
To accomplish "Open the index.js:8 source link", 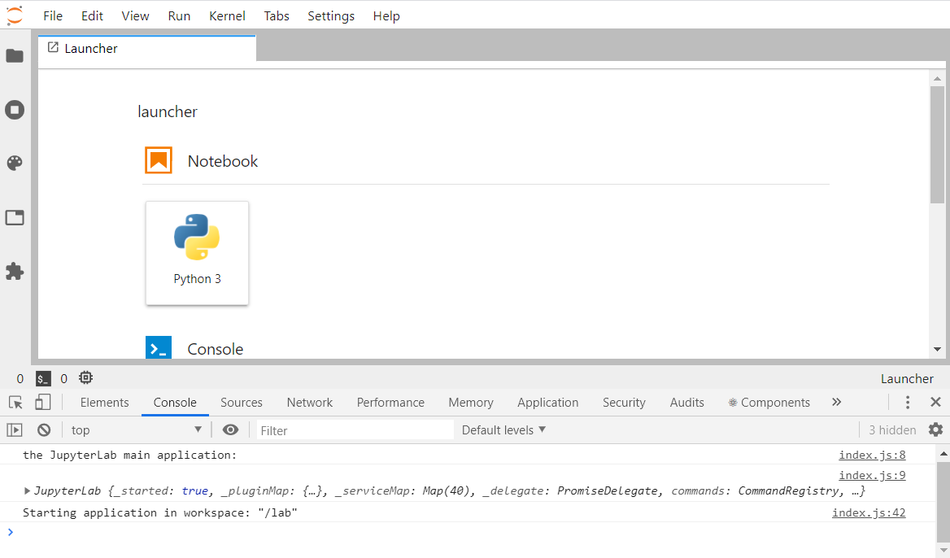I will point(872,455).
